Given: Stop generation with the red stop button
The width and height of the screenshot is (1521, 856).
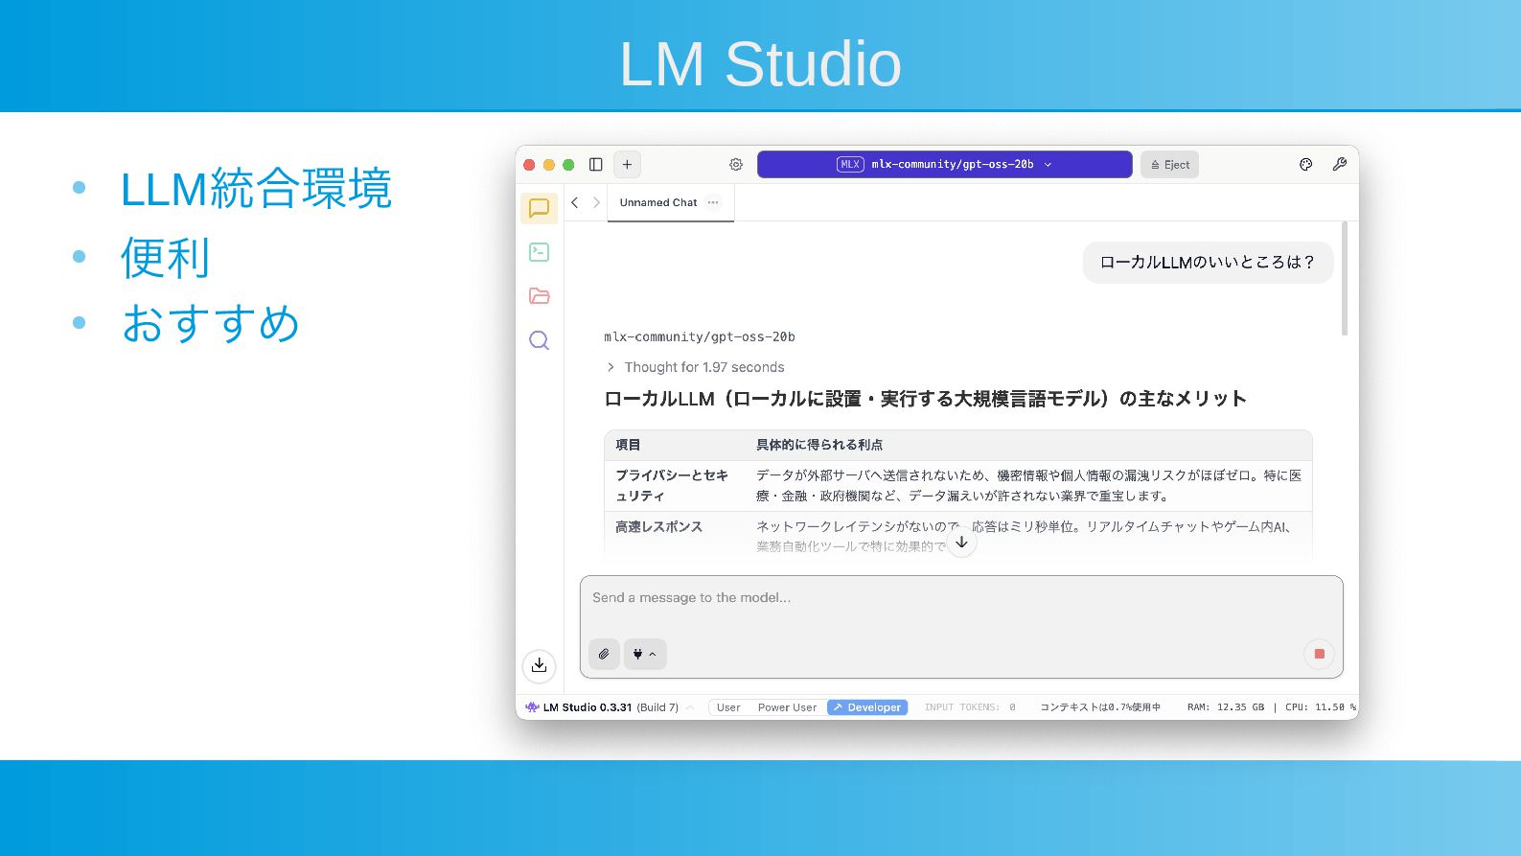Looking at the screenshot, I should [x=1319, y=654].
